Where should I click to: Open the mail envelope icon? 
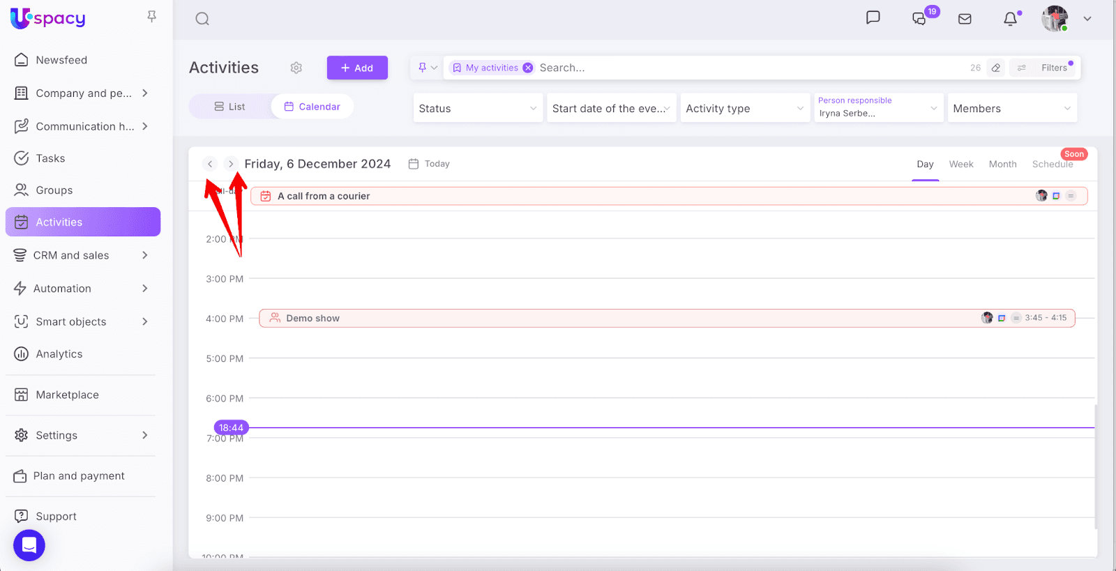pyautogui.click(x=965, y=19)
